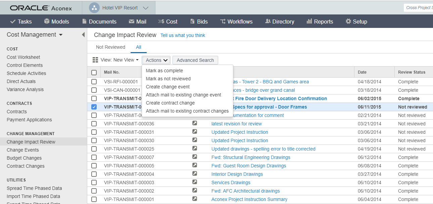Open Payment Applications in sidebar
The width and height of the screenshot is (433, 204).
29,120
